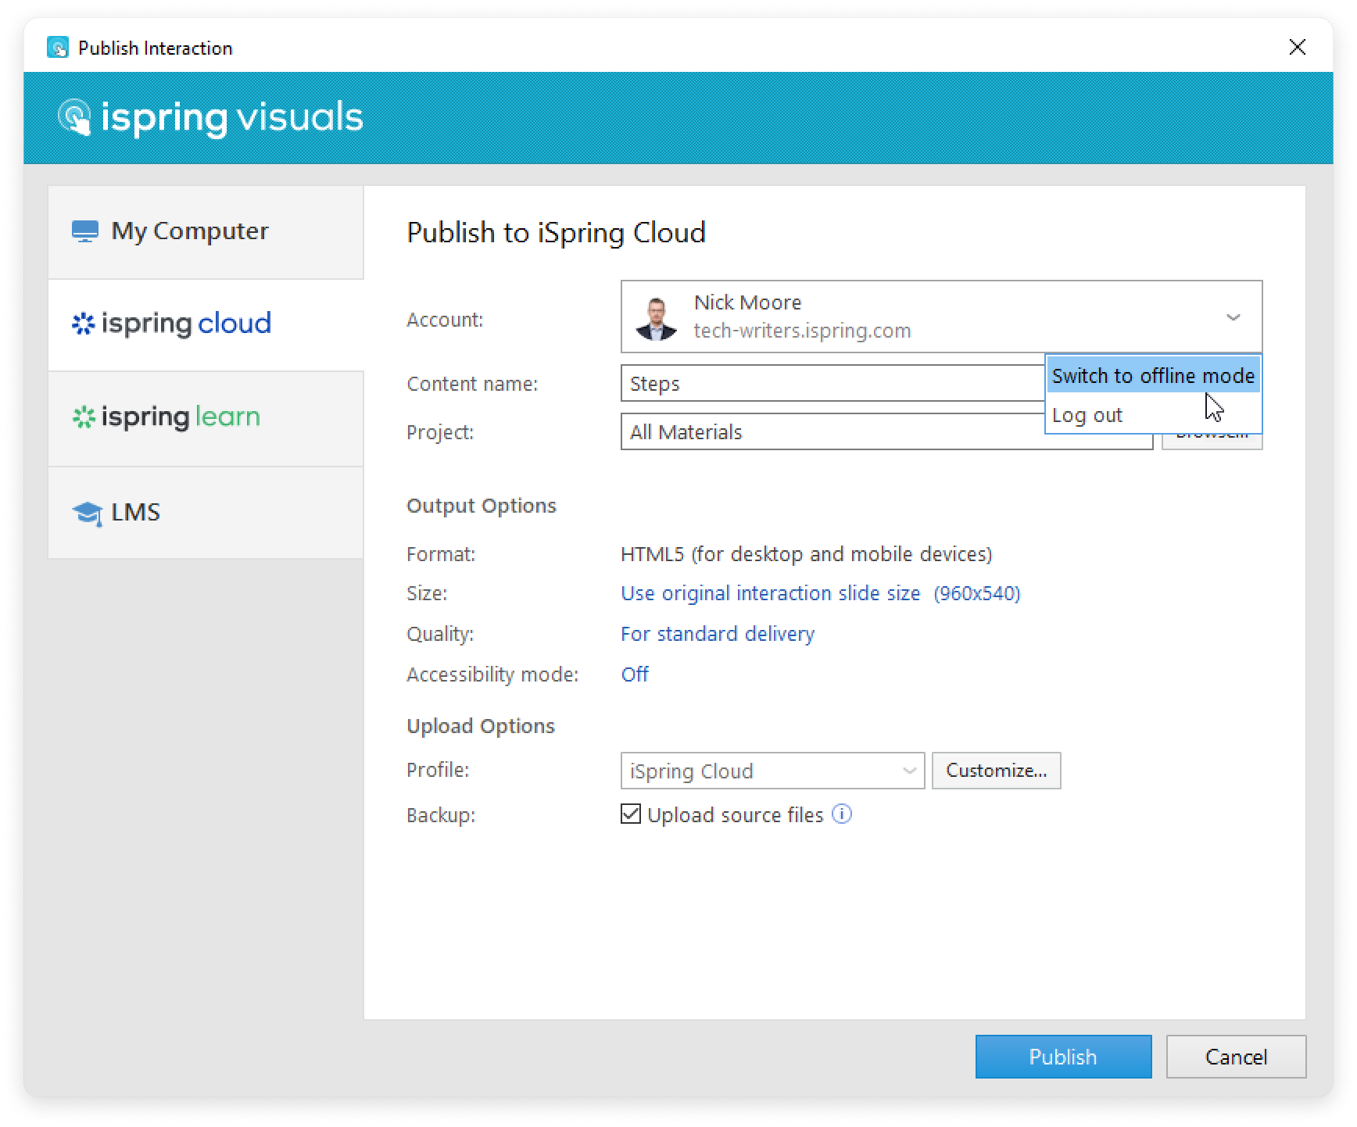1357x1127 pixels.
Task: Click the Cancel button
Action: 1236,1057
